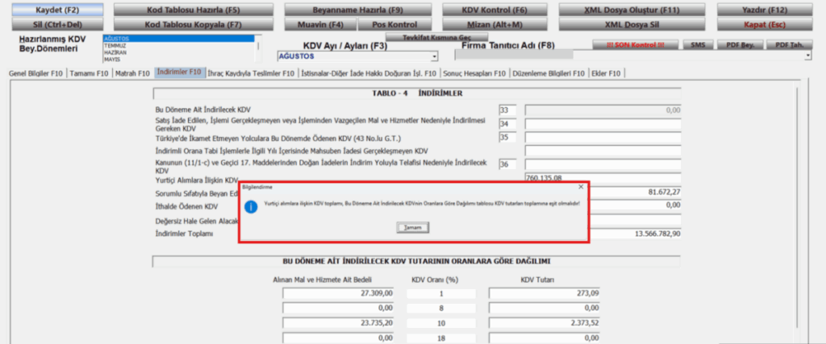Click Tevkifat Kısmına Geç button

click(437, 37)
